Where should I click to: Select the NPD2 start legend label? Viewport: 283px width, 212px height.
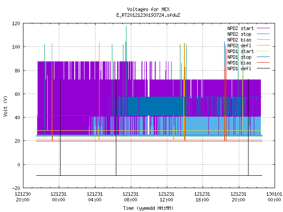241,28
